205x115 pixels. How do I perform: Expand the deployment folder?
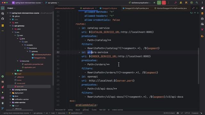10,93
